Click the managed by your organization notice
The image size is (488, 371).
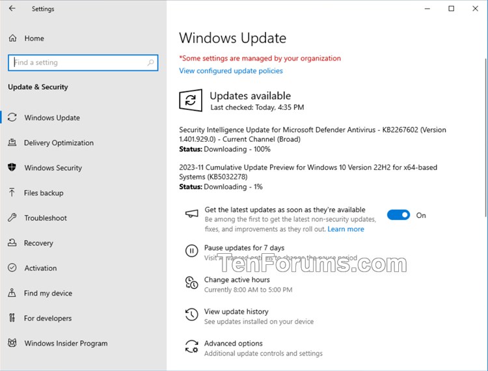point(260,58)
